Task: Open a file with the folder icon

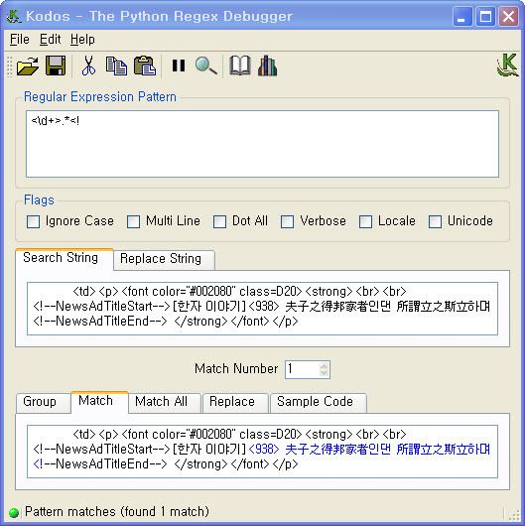Action: 28,66
